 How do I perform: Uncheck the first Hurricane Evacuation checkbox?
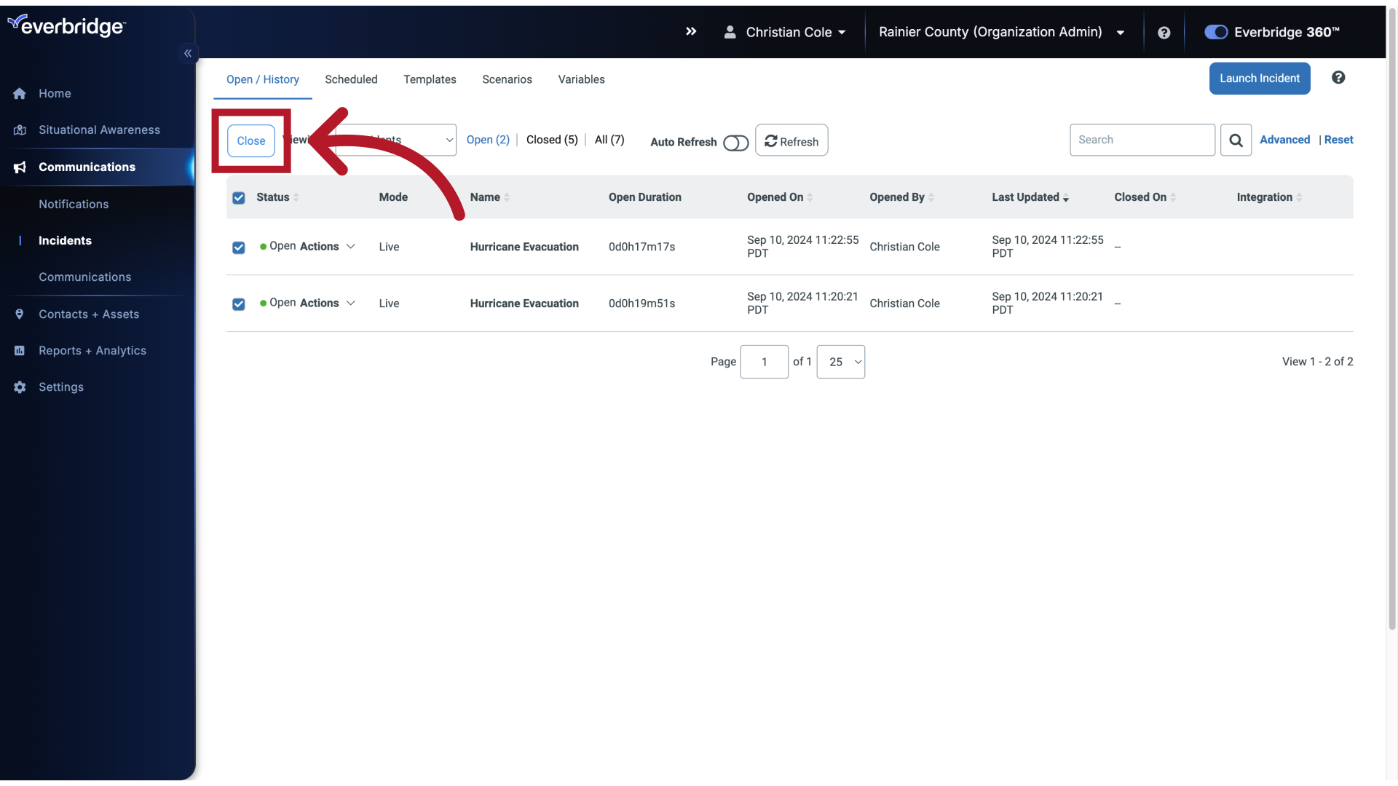(238, 247)
